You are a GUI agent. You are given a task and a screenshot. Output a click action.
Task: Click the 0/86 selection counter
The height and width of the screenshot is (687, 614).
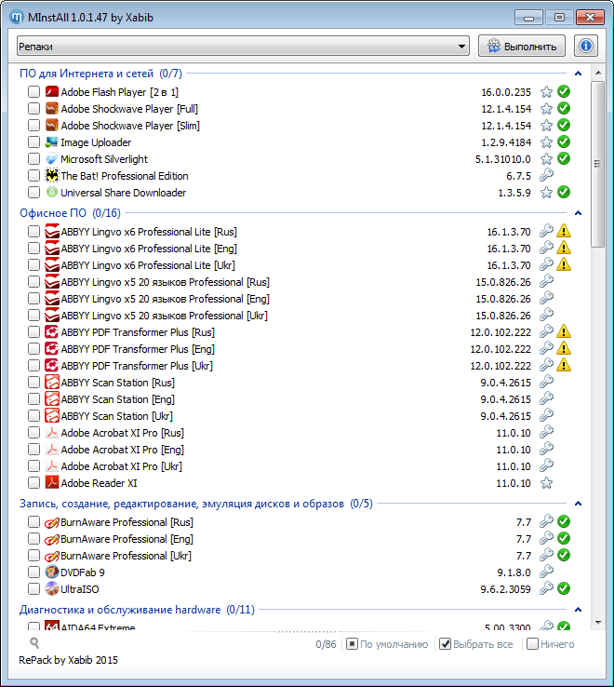pyautogui.click(x=326, y=644)
